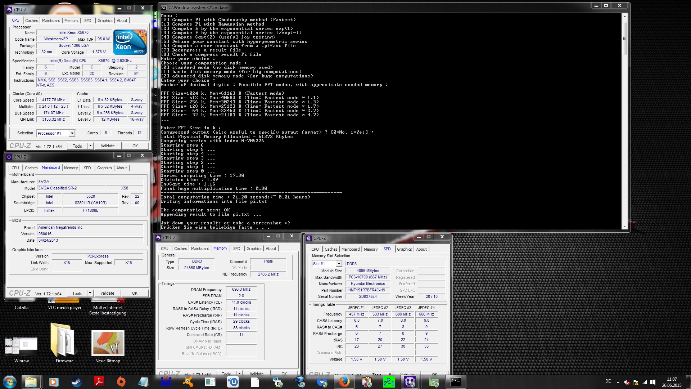Screen dimensions: 691x389
Task: Open Memory tab in SPD CPU-Z window
Action: pos(371,249)
